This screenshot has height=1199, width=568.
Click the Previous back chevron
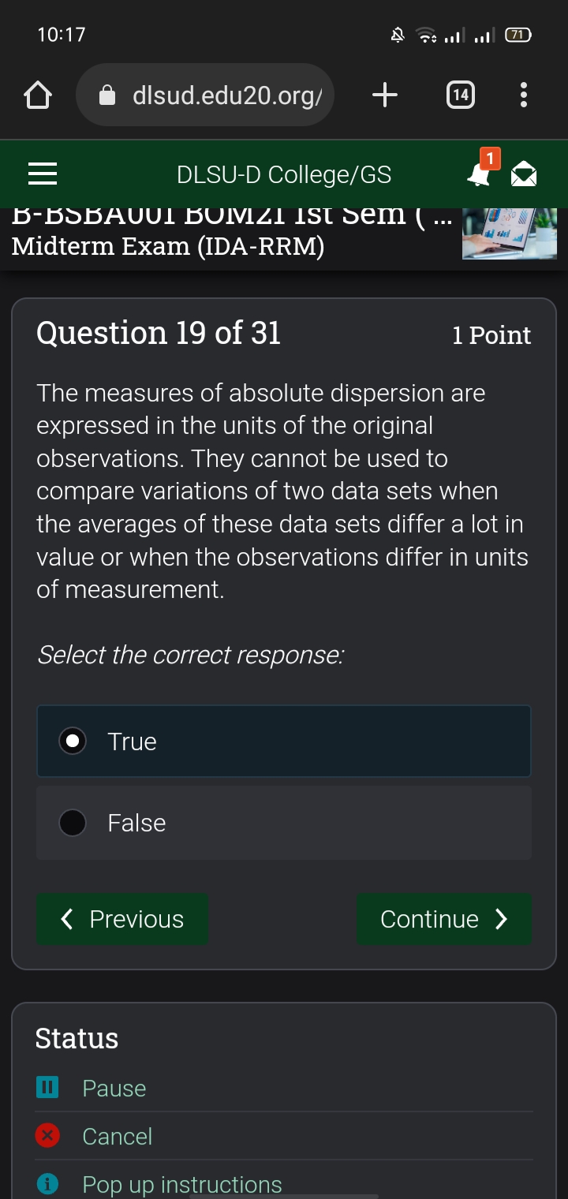pos(66,918)
